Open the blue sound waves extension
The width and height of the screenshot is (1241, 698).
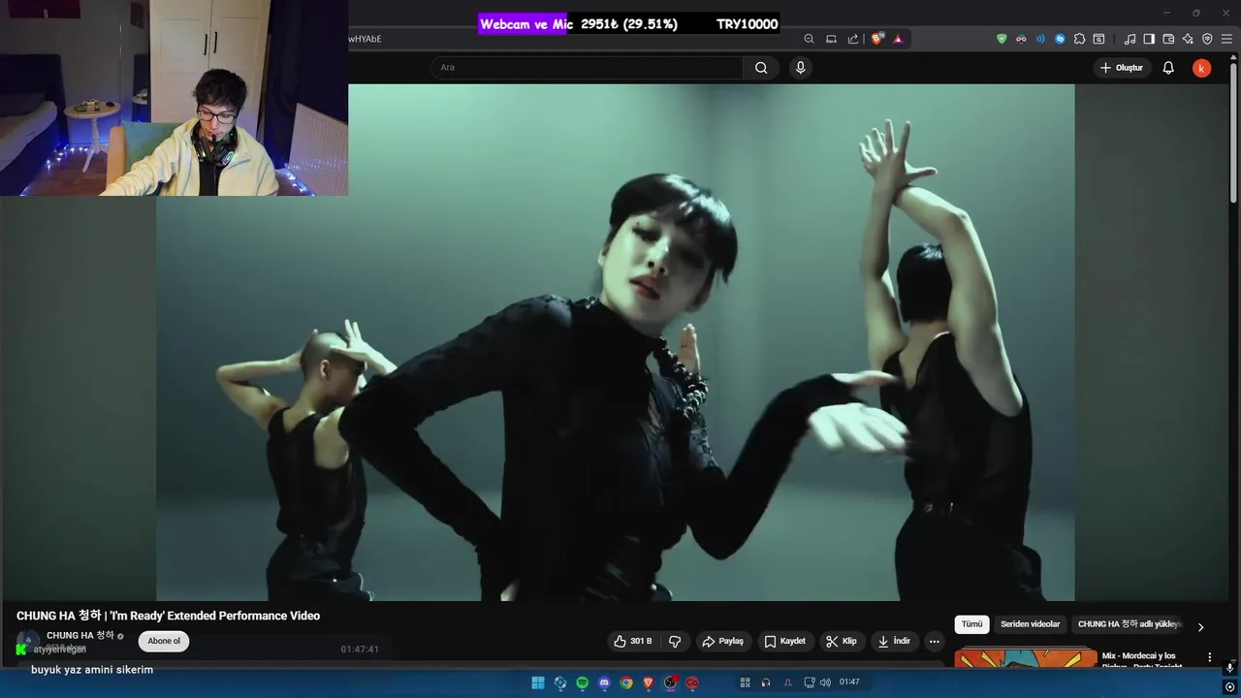tap(1040, 39)
